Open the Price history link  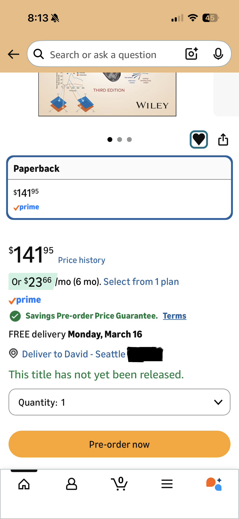[82, 260]
